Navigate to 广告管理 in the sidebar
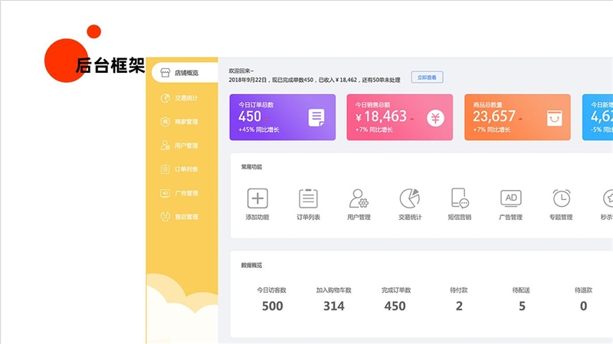 tap(181, 193)
